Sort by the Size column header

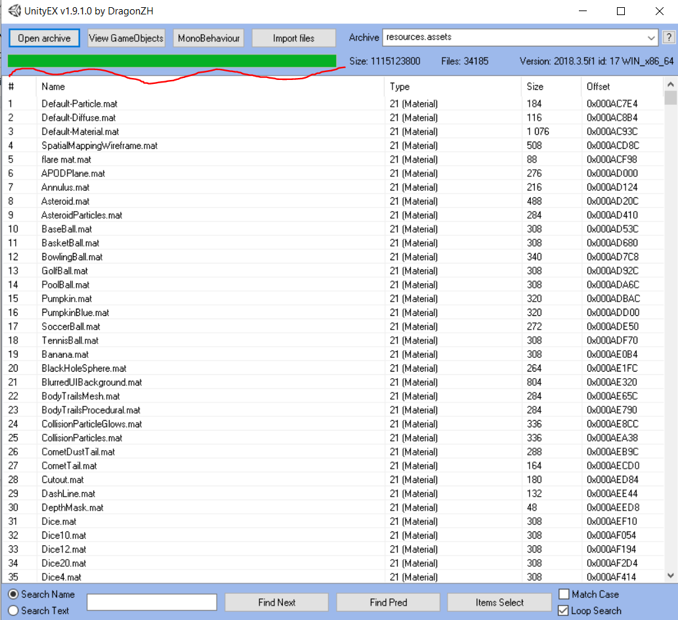tap(551, 87)
